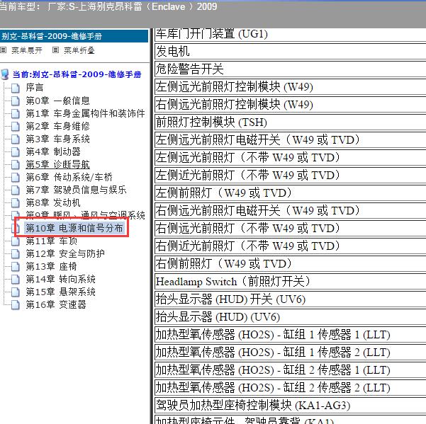Viewport: 426px width, 424px height.
Task: Open 第6章 传动系统/车桥 chapter
Action: [69, 177]
